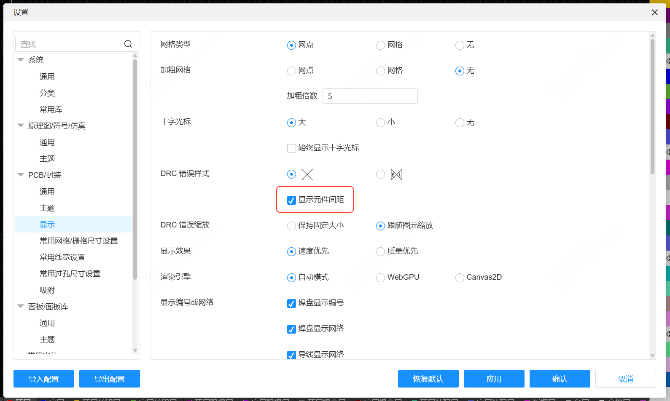Viewport: 670px width, 401px height.
Task: Open 通用 under 系统
Action: pos(47,77)
